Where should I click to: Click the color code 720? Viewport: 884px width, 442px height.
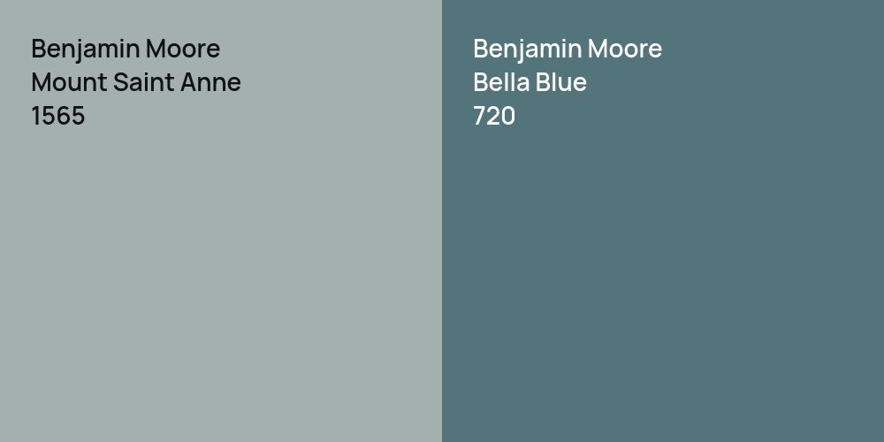(494, 116)
